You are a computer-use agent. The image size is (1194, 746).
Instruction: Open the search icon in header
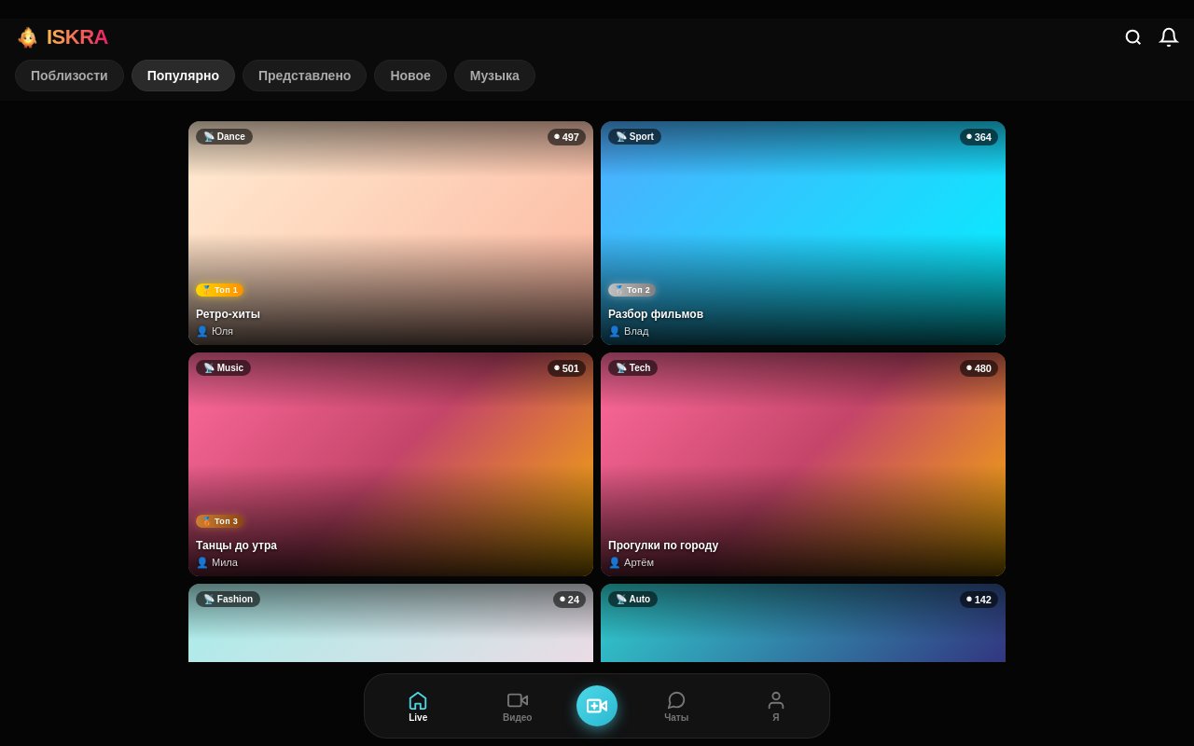pos(1133,37)
